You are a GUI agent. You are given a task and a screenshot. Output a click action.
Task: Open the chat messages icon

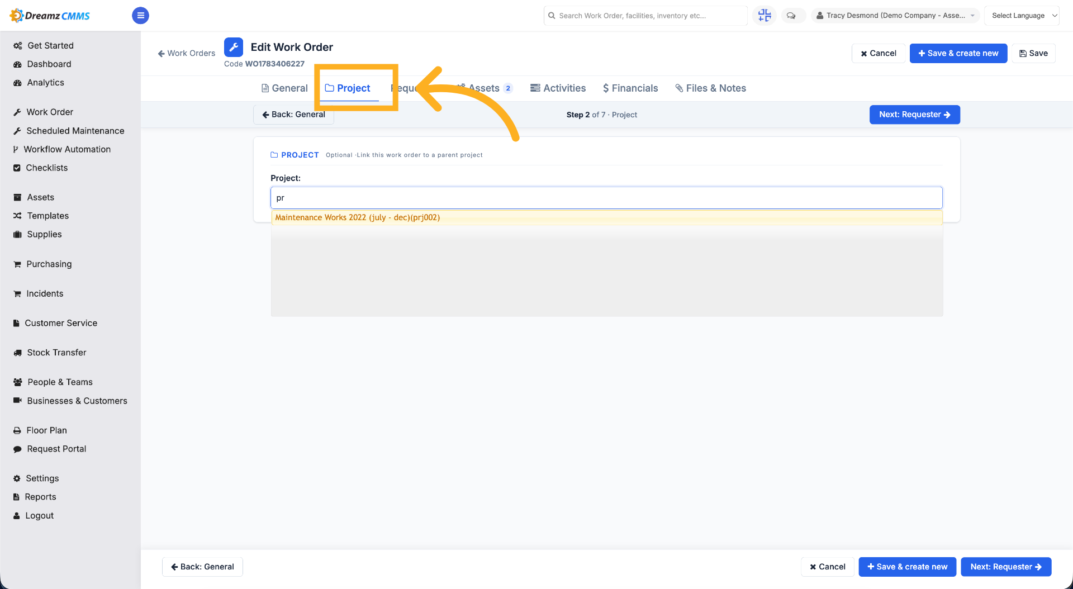(x=791, y=16)
